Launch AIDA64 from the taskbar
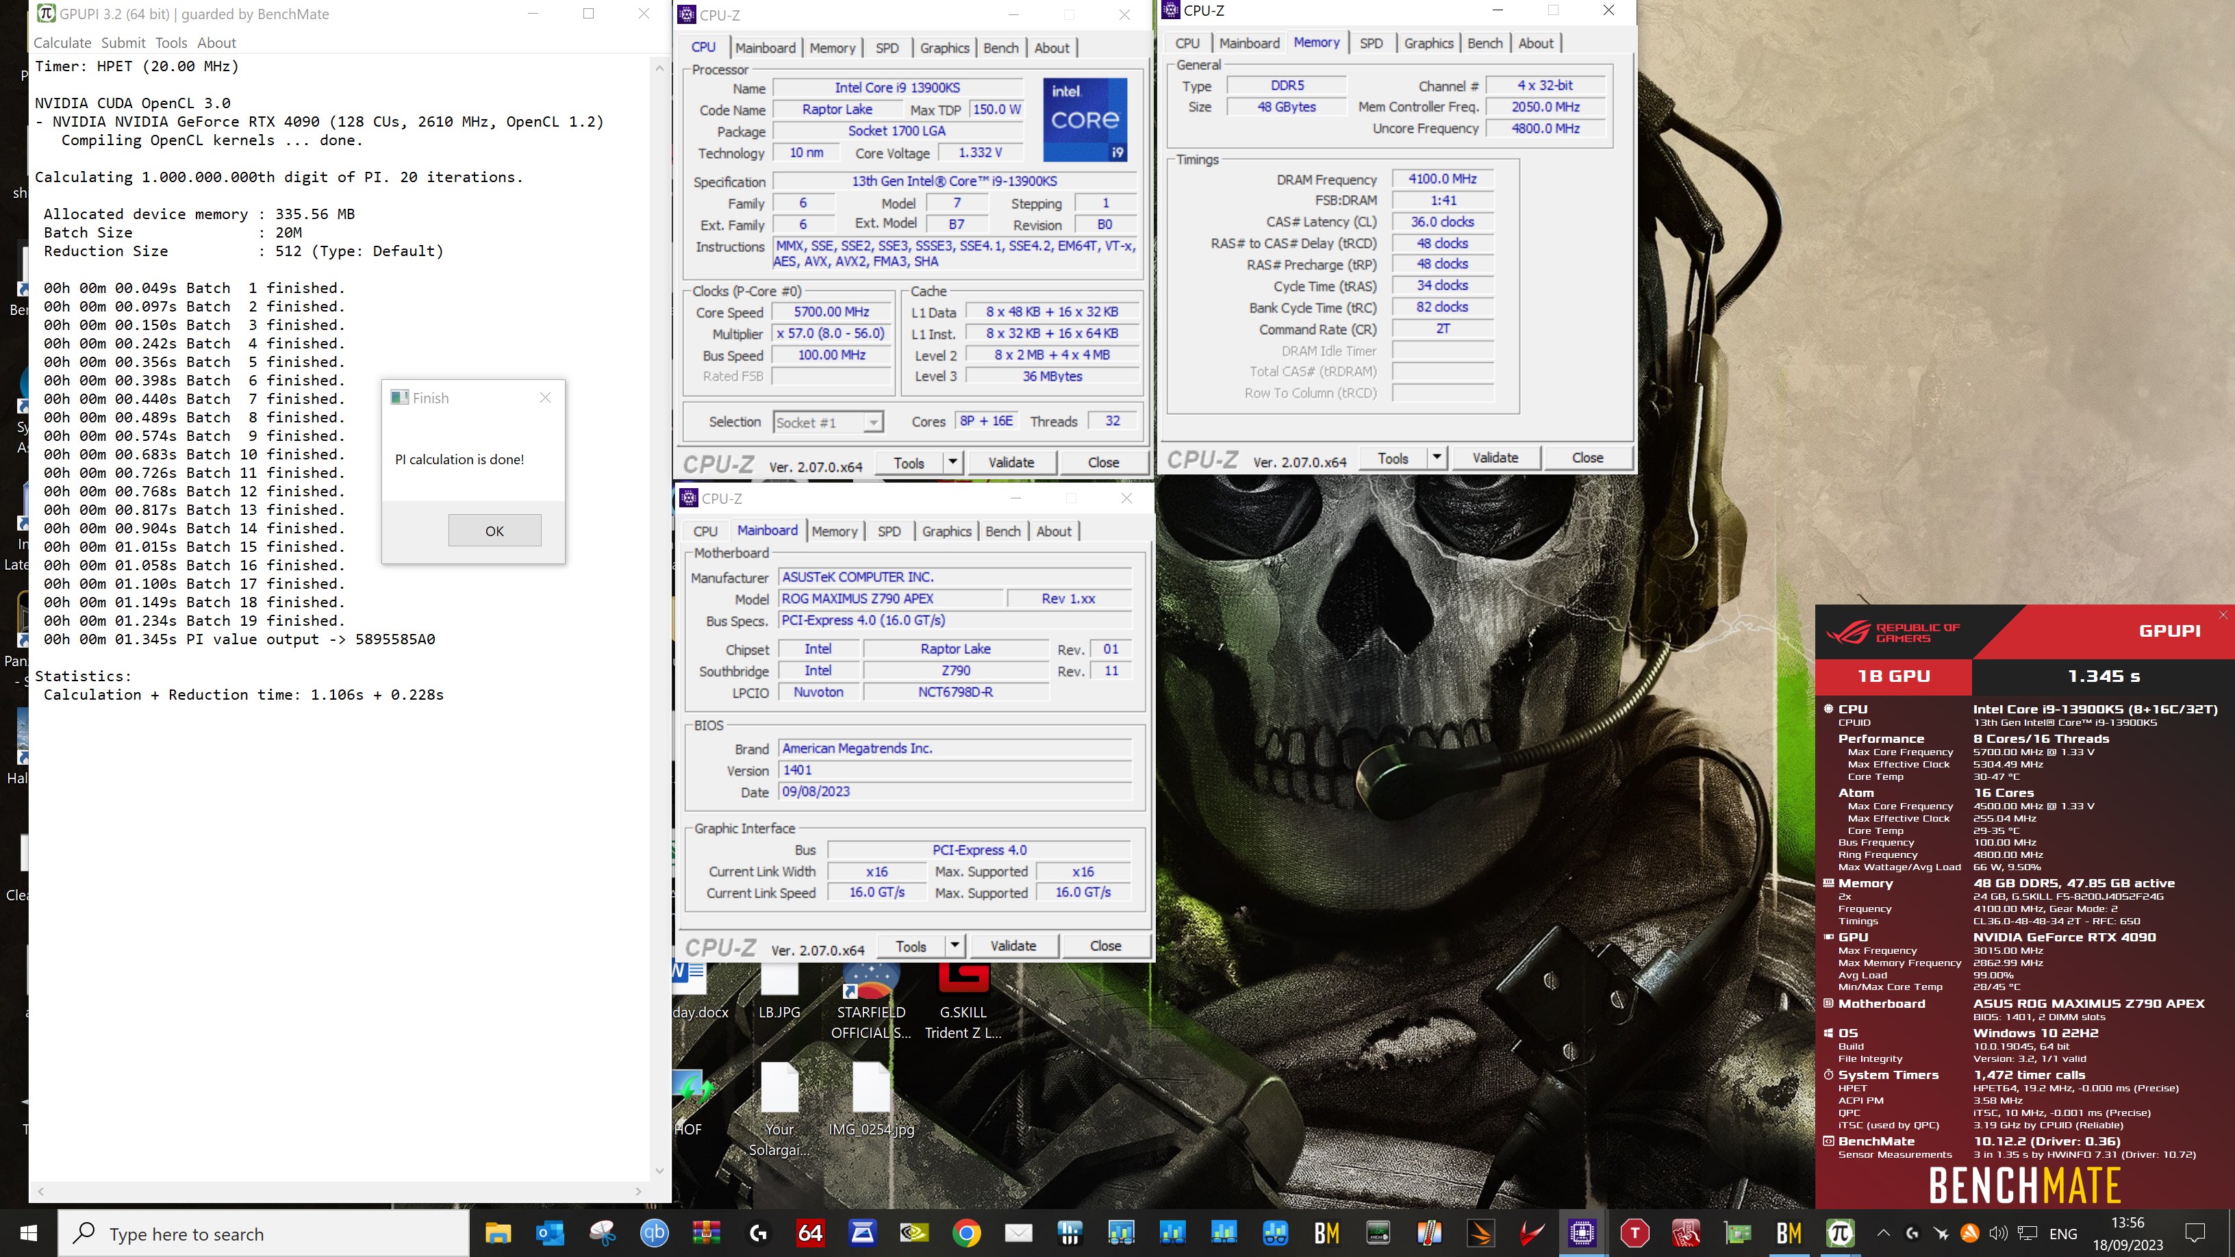 pos(809,1233)
